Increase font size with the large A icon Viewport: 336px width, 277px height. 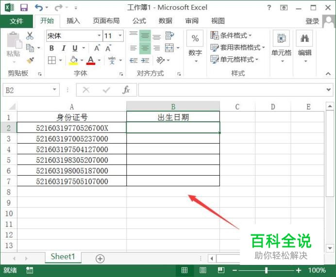97,48
